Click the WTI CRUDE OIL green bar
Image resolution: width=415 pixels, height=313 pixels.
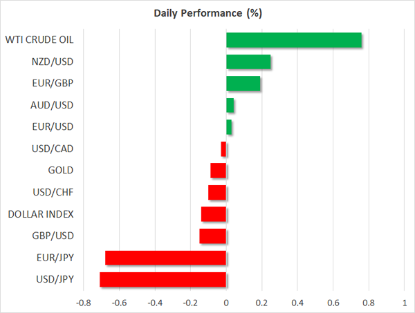click(294, 41)
